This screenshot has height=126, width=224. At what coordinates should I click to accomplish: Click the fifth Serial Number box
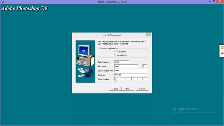click(139, 79)
